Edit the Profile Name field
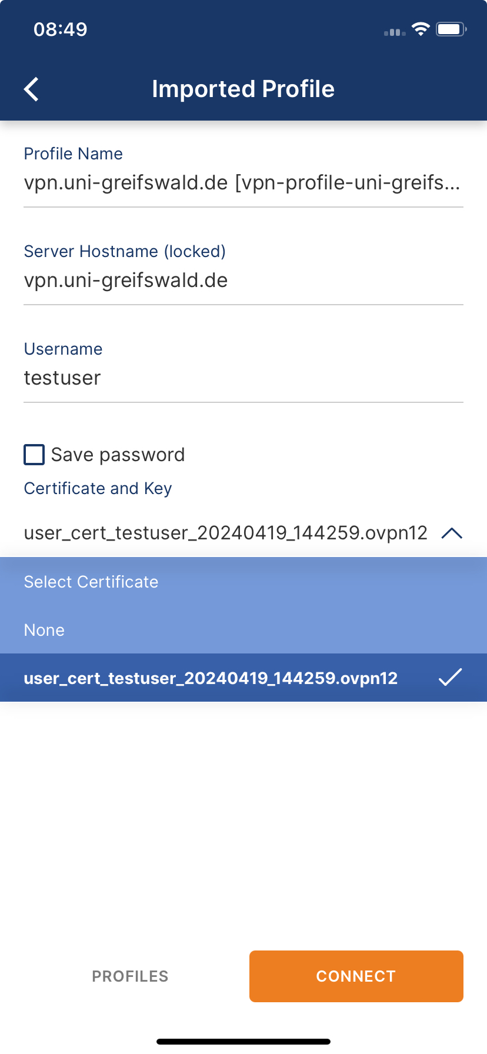The height and width of the screenshot is (1054, 487). 242,183
